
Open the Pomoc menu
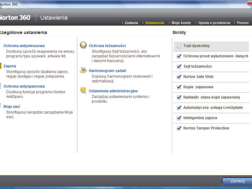tap(242, 23)
